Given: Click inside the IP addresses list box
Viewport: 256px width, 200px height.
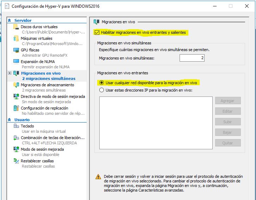Looking at the screenshot, I should coord(156,123).
